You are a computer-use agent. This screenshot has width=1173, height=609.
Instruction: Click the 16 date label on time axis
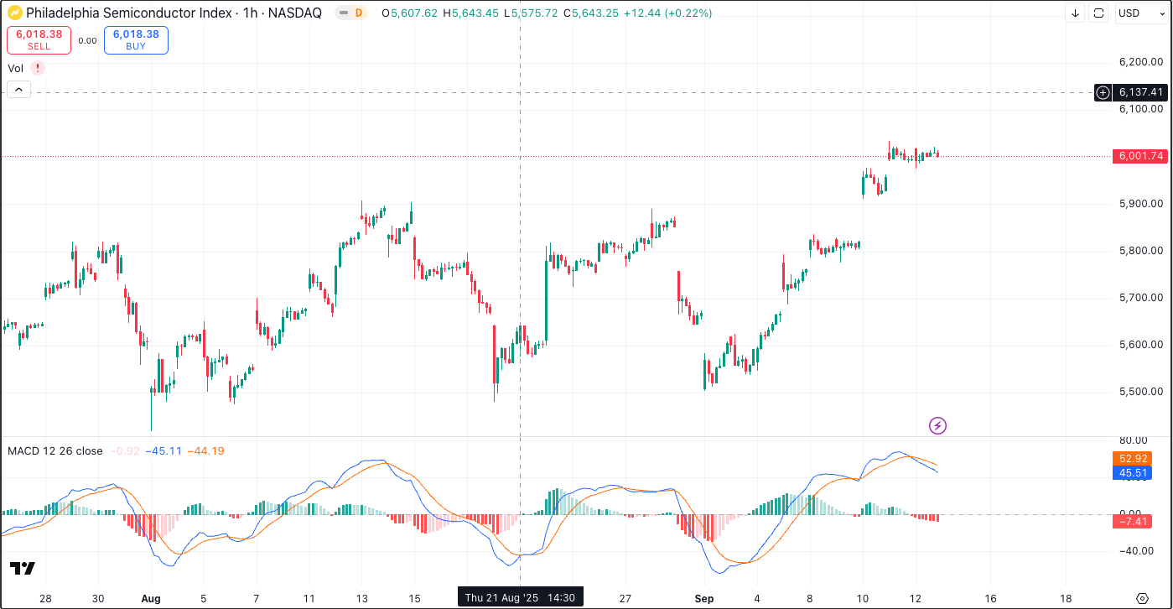(990, 599)
